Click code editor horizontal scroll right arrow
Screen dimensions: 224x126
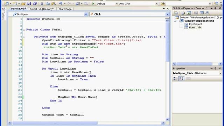pos(163,123)
